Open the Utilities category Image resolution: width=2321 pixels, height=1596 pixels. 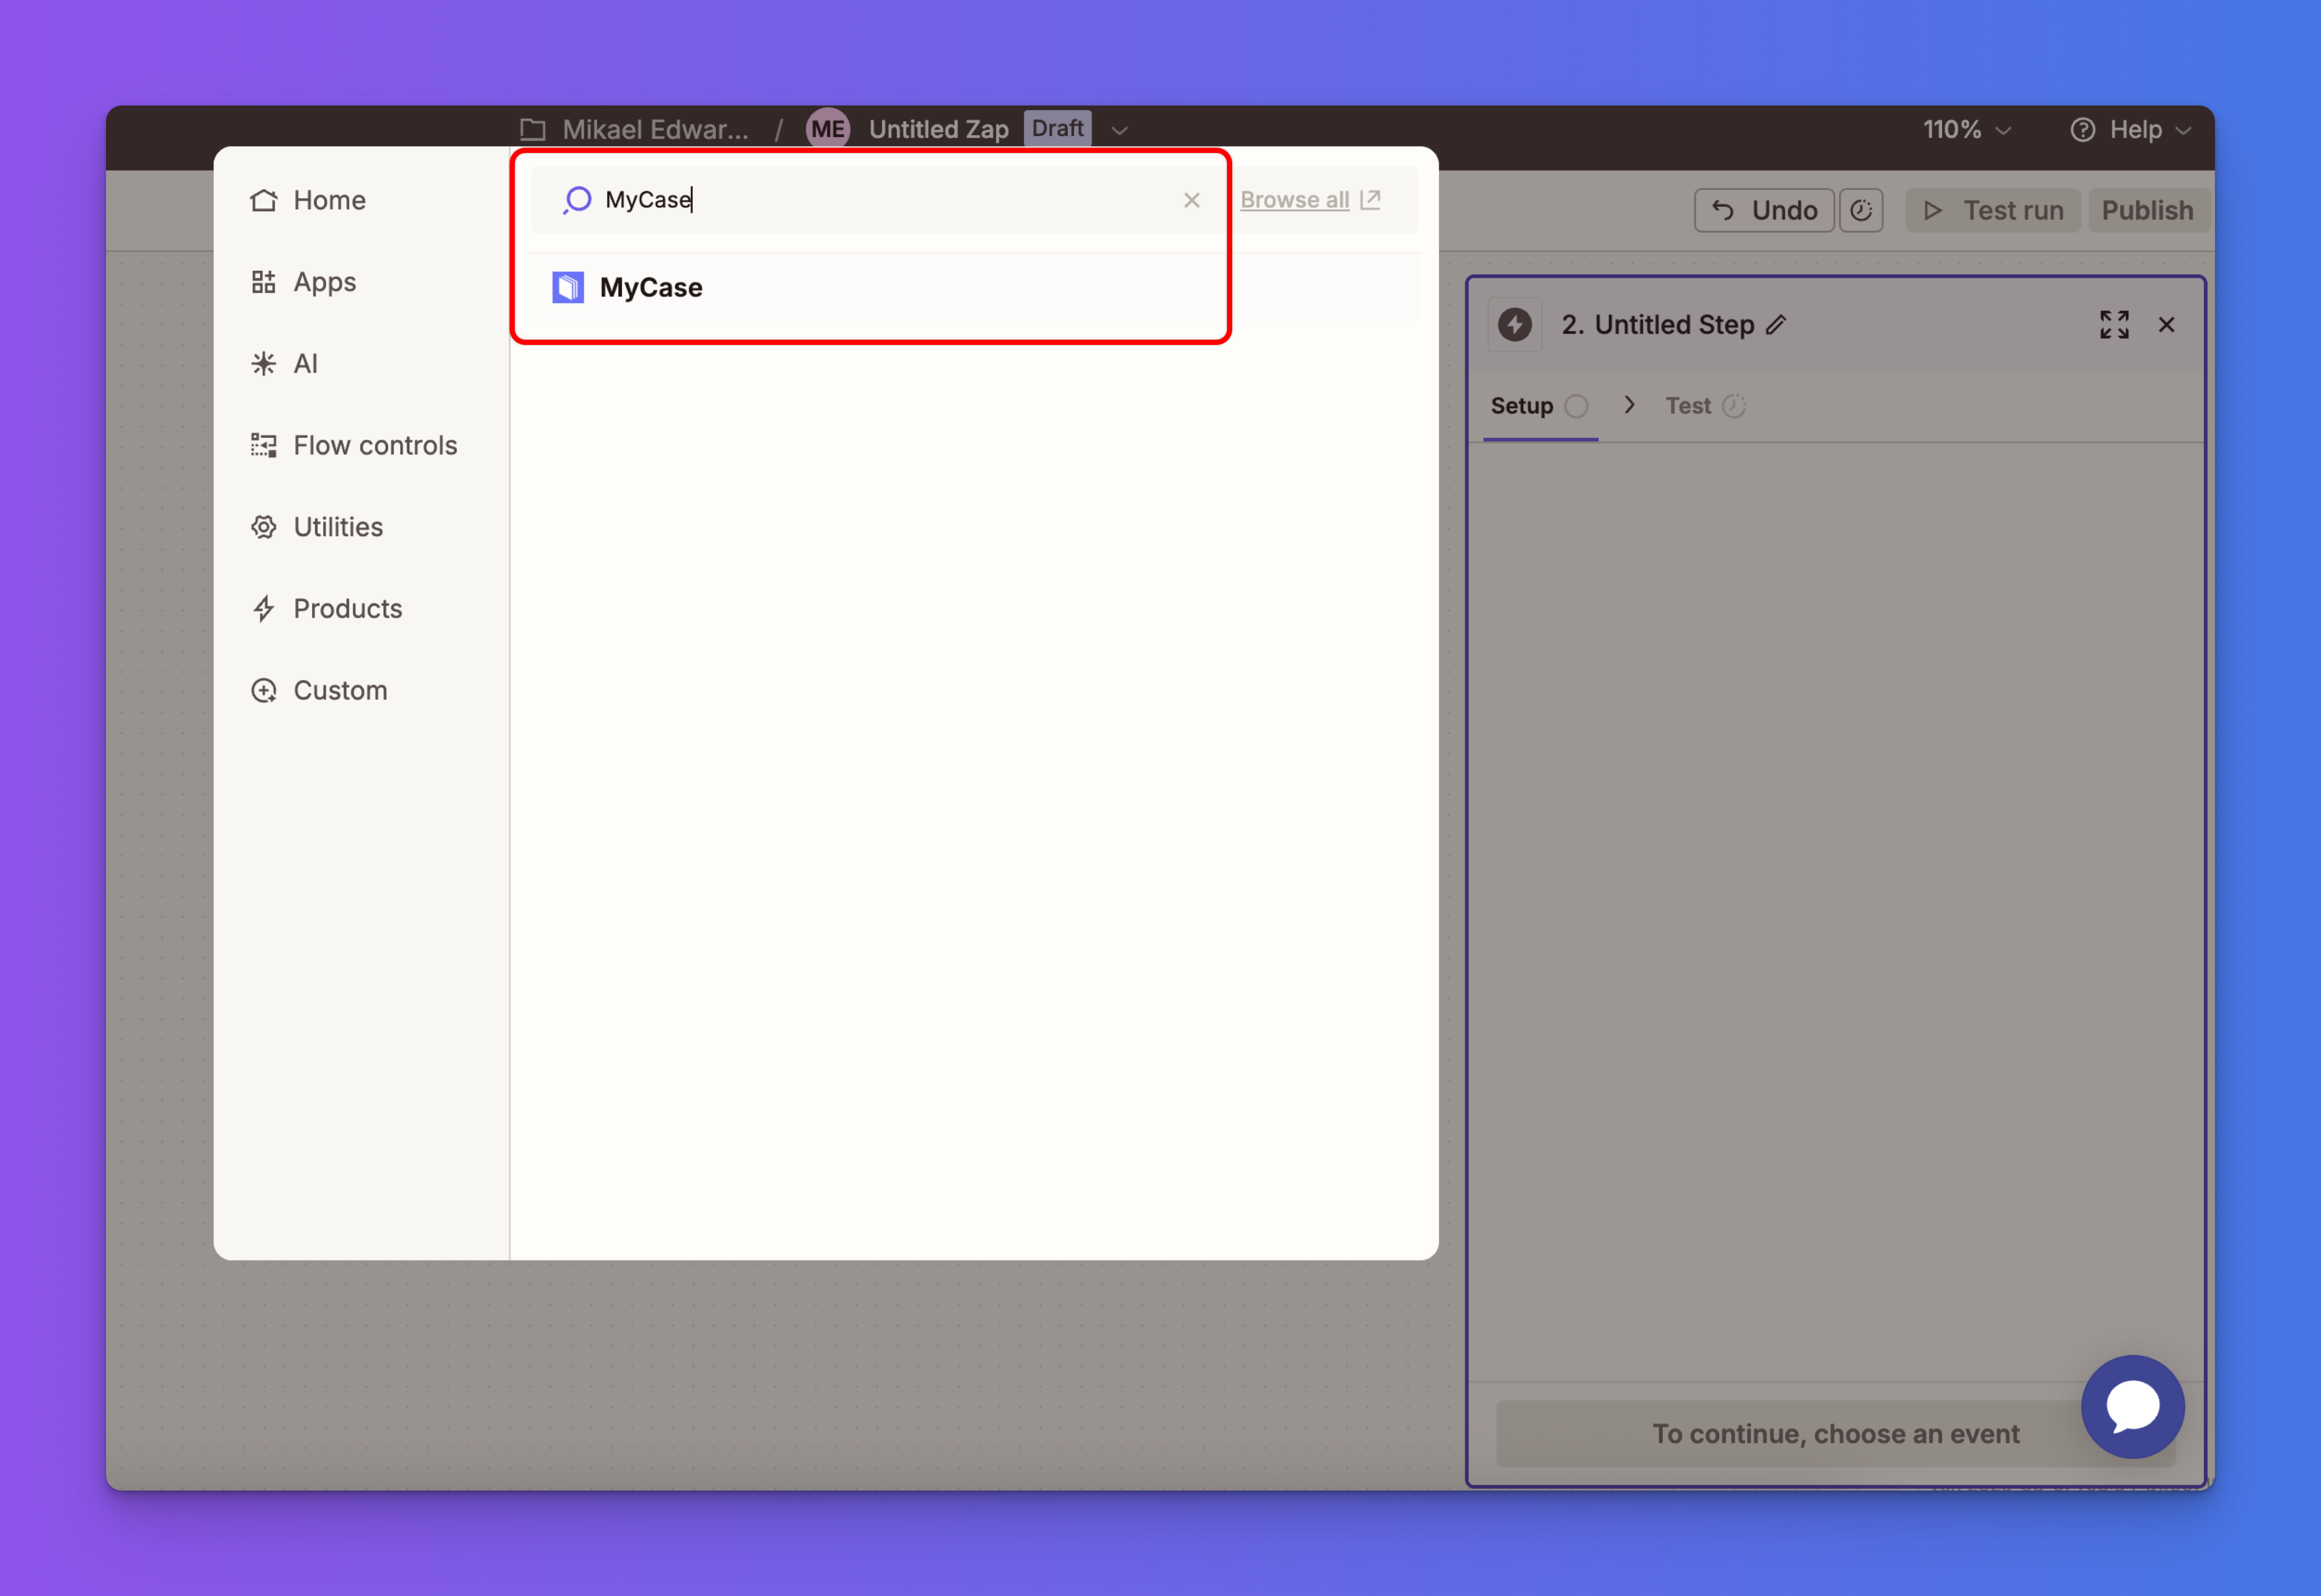[337, 527]
